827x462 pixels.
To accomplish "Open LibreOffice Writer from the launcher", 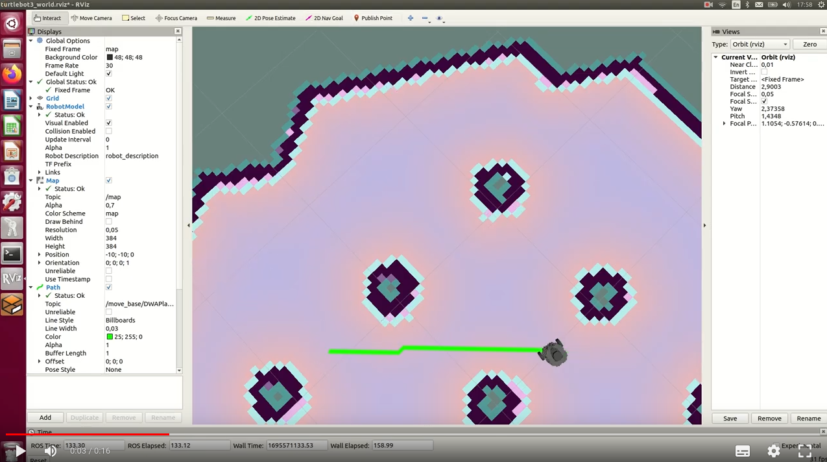I will pyautogui.click(x=12, y=101).
